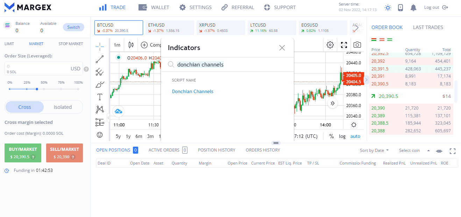461x217 pixels.
Task: Click the Buy/Market button
Action: click(x=23, y=153)
